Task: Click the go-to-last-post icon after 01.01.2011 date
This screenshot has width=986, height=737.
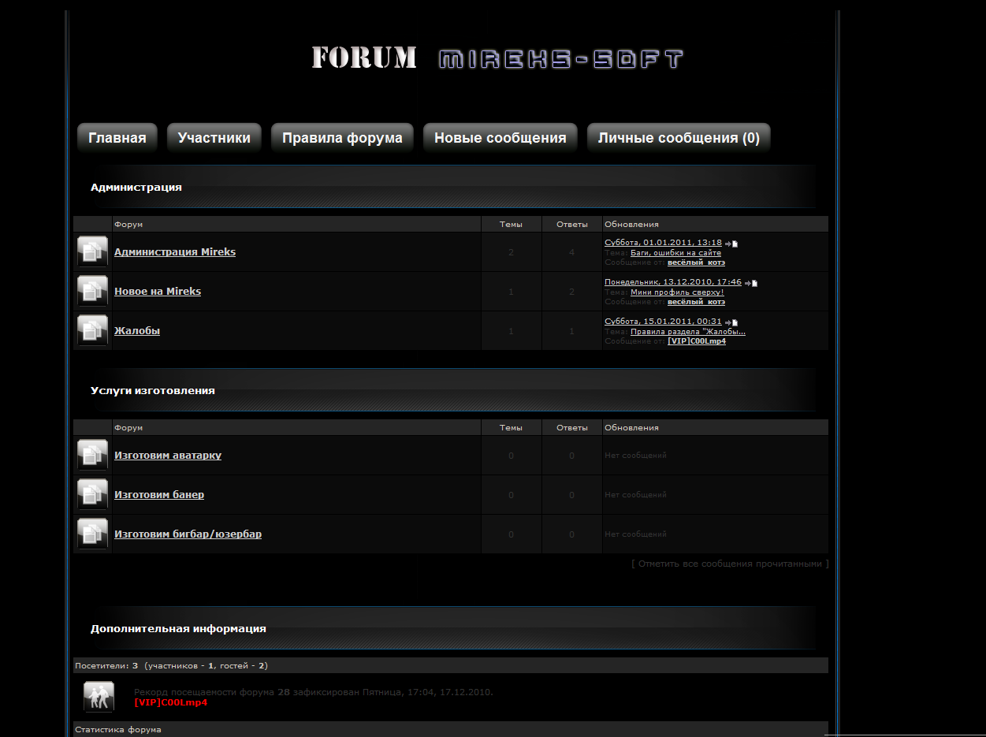Action: (731, 244)
